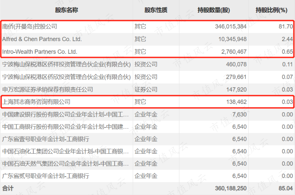Click 其它 in 南侨(开曼岛)控股公司 row

[140, 27]
